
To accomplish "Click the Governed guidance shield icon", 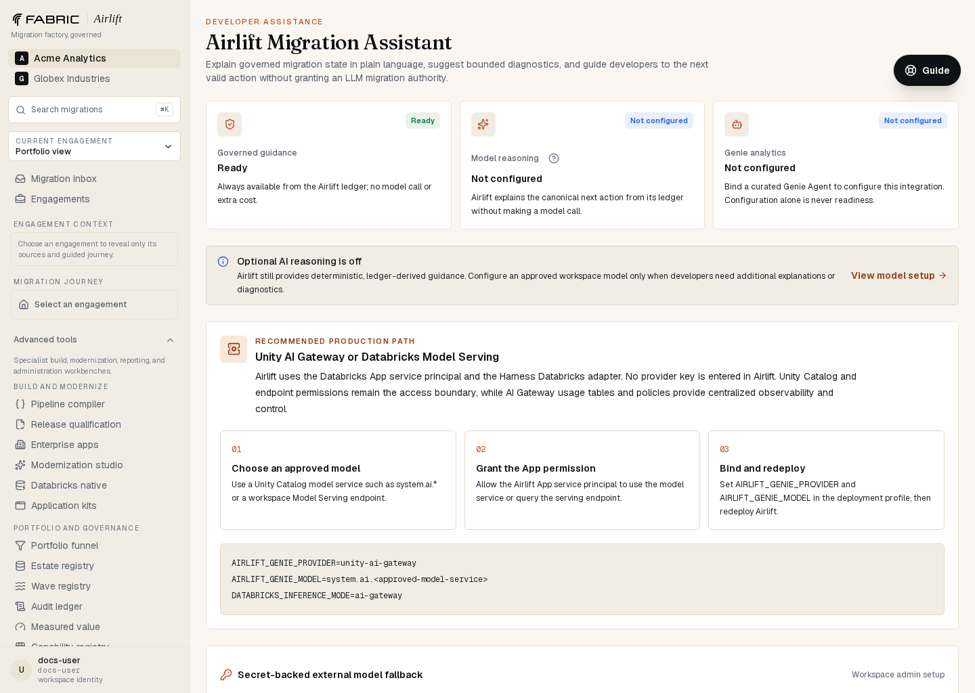I will tap(230, 125).
